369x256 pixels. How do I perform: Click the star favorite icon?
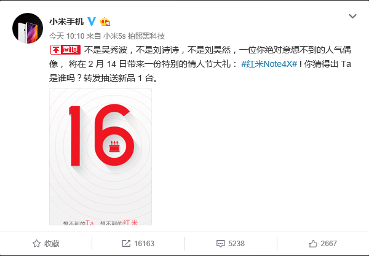(36, 243)
